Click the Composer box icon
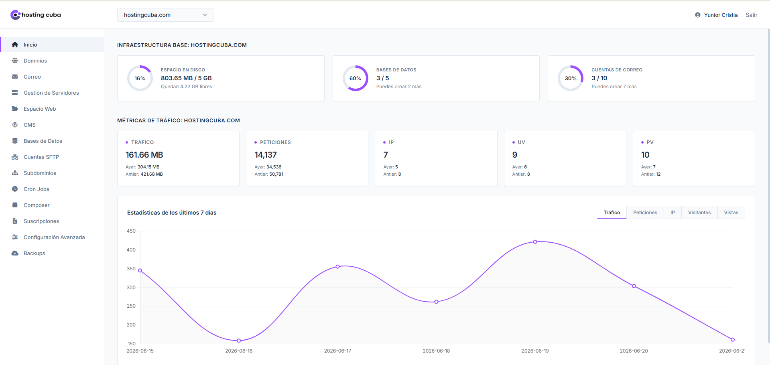The height and width of the screenshot is (365, 770). pos(15,205)
